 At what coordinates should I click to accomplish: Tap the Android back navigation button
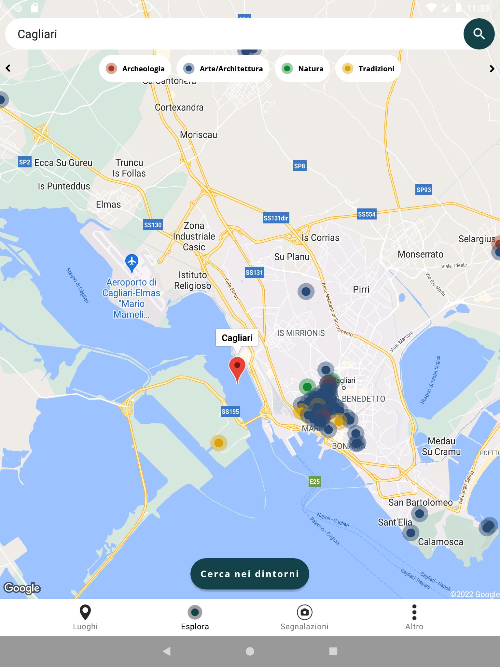click(x=167, y=651)
